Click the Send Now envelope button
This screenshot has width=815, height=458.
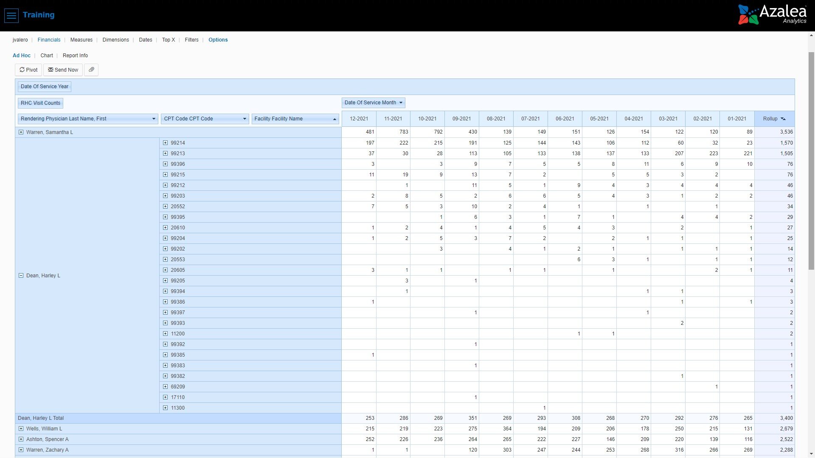point(63,70)
